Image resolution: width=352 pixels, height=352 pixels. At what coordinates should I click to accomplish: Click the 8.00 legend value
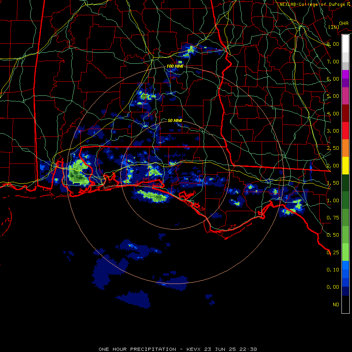[x=333, y=44]
